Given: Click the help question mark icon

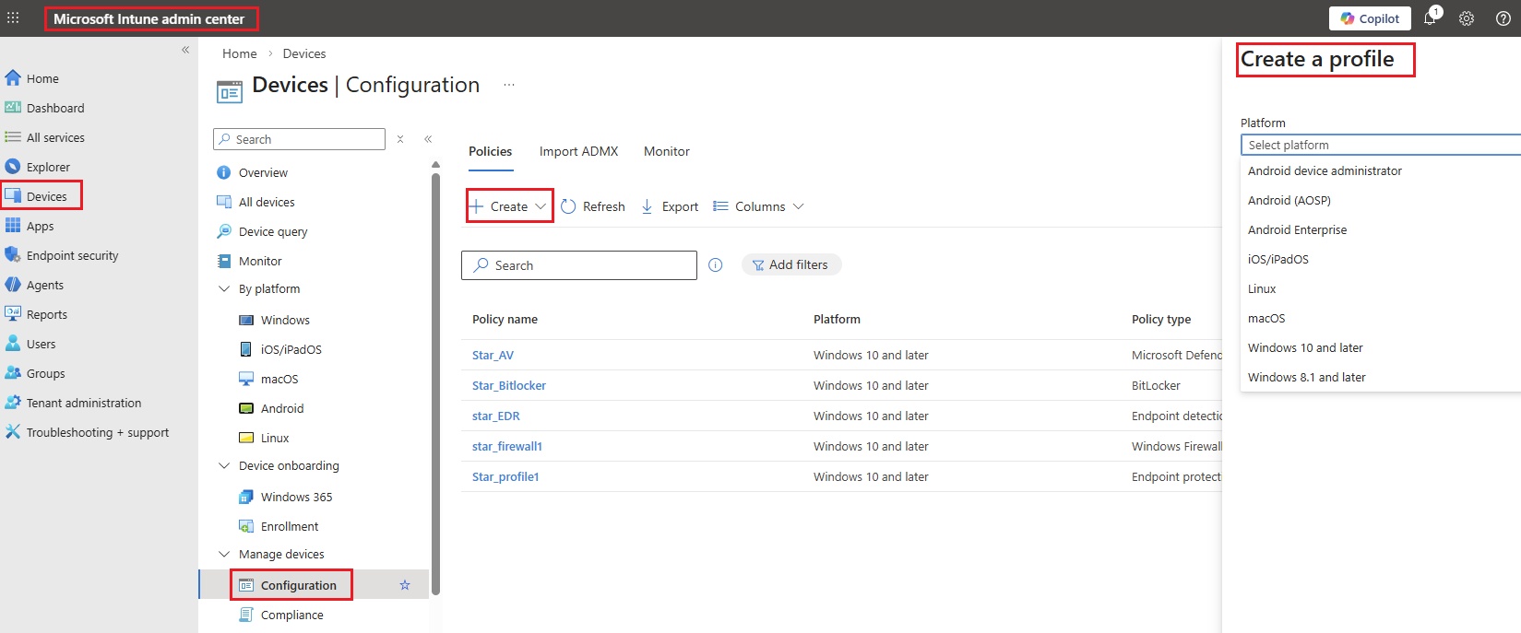Looking at the screenshot, I should coord(1503,18).
